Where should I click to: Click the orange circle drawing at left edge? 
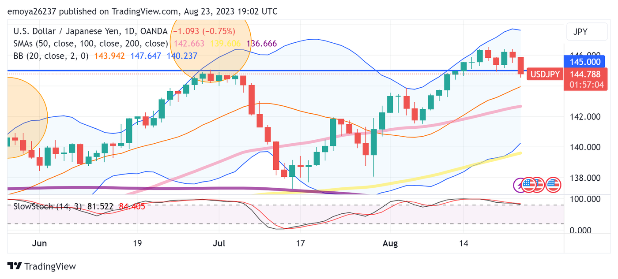coord(22,117)
